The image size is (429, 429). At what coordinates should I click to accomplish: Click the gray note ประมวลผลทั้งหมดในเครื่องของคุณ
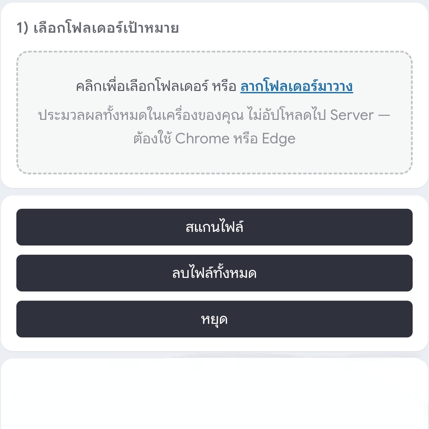141,115
